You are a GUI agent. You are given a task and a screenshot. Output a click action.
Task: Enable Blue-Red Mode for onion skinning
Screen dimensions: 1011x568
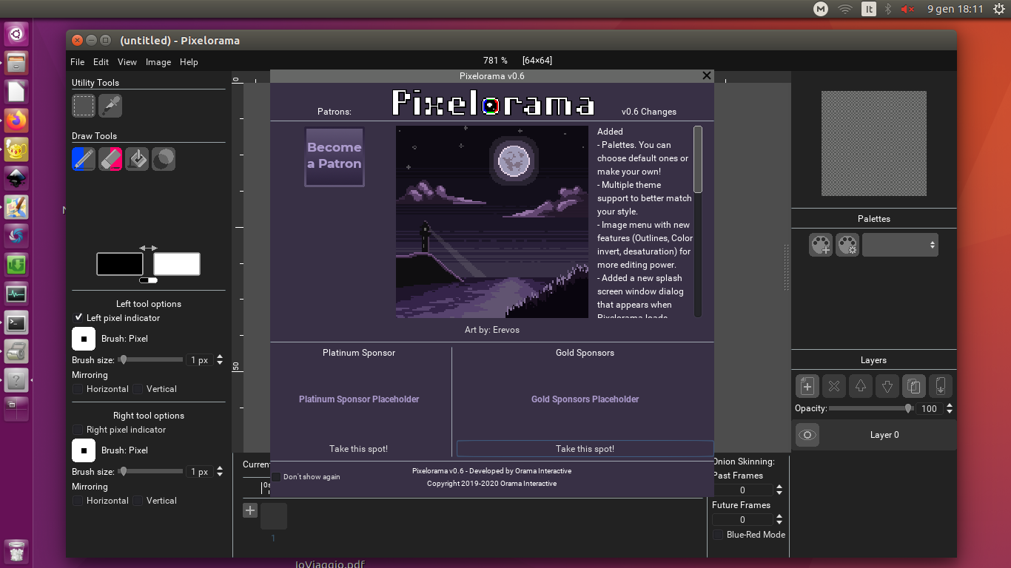pos(718,535)
